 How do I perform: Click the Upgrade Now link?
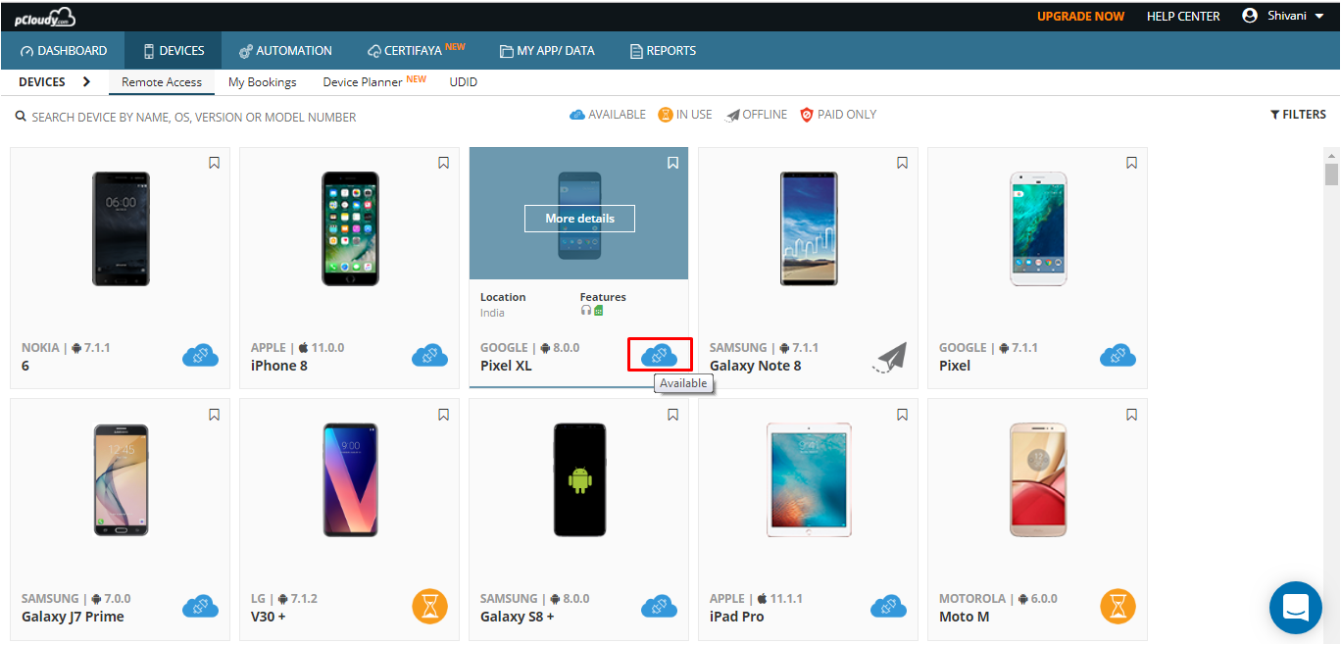[x=1081, y=17]
